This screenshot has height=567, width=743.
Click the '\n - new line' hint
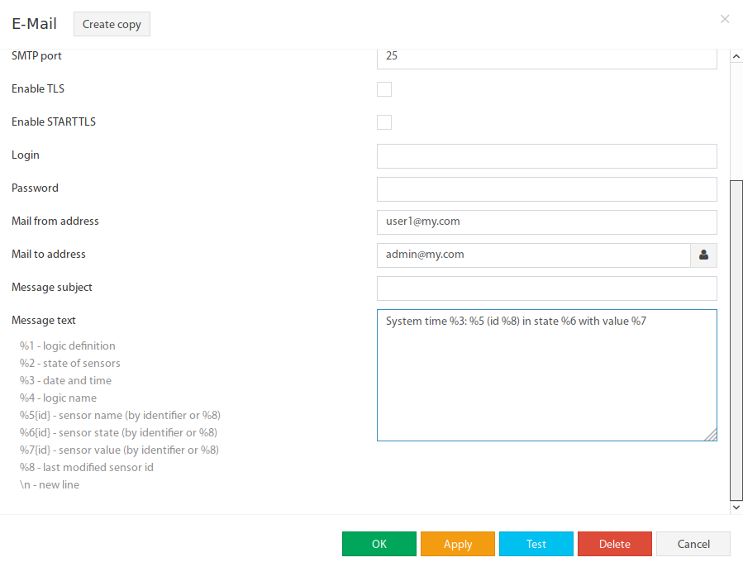[50, 485]
